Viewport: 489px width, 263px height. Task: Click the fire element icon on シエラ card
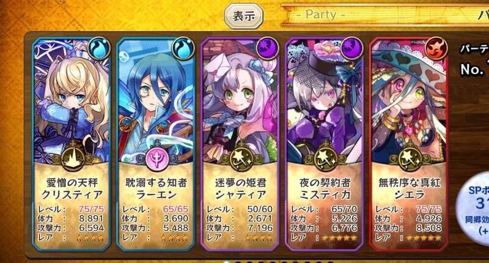pyautogui.click(x=436, y=49)
